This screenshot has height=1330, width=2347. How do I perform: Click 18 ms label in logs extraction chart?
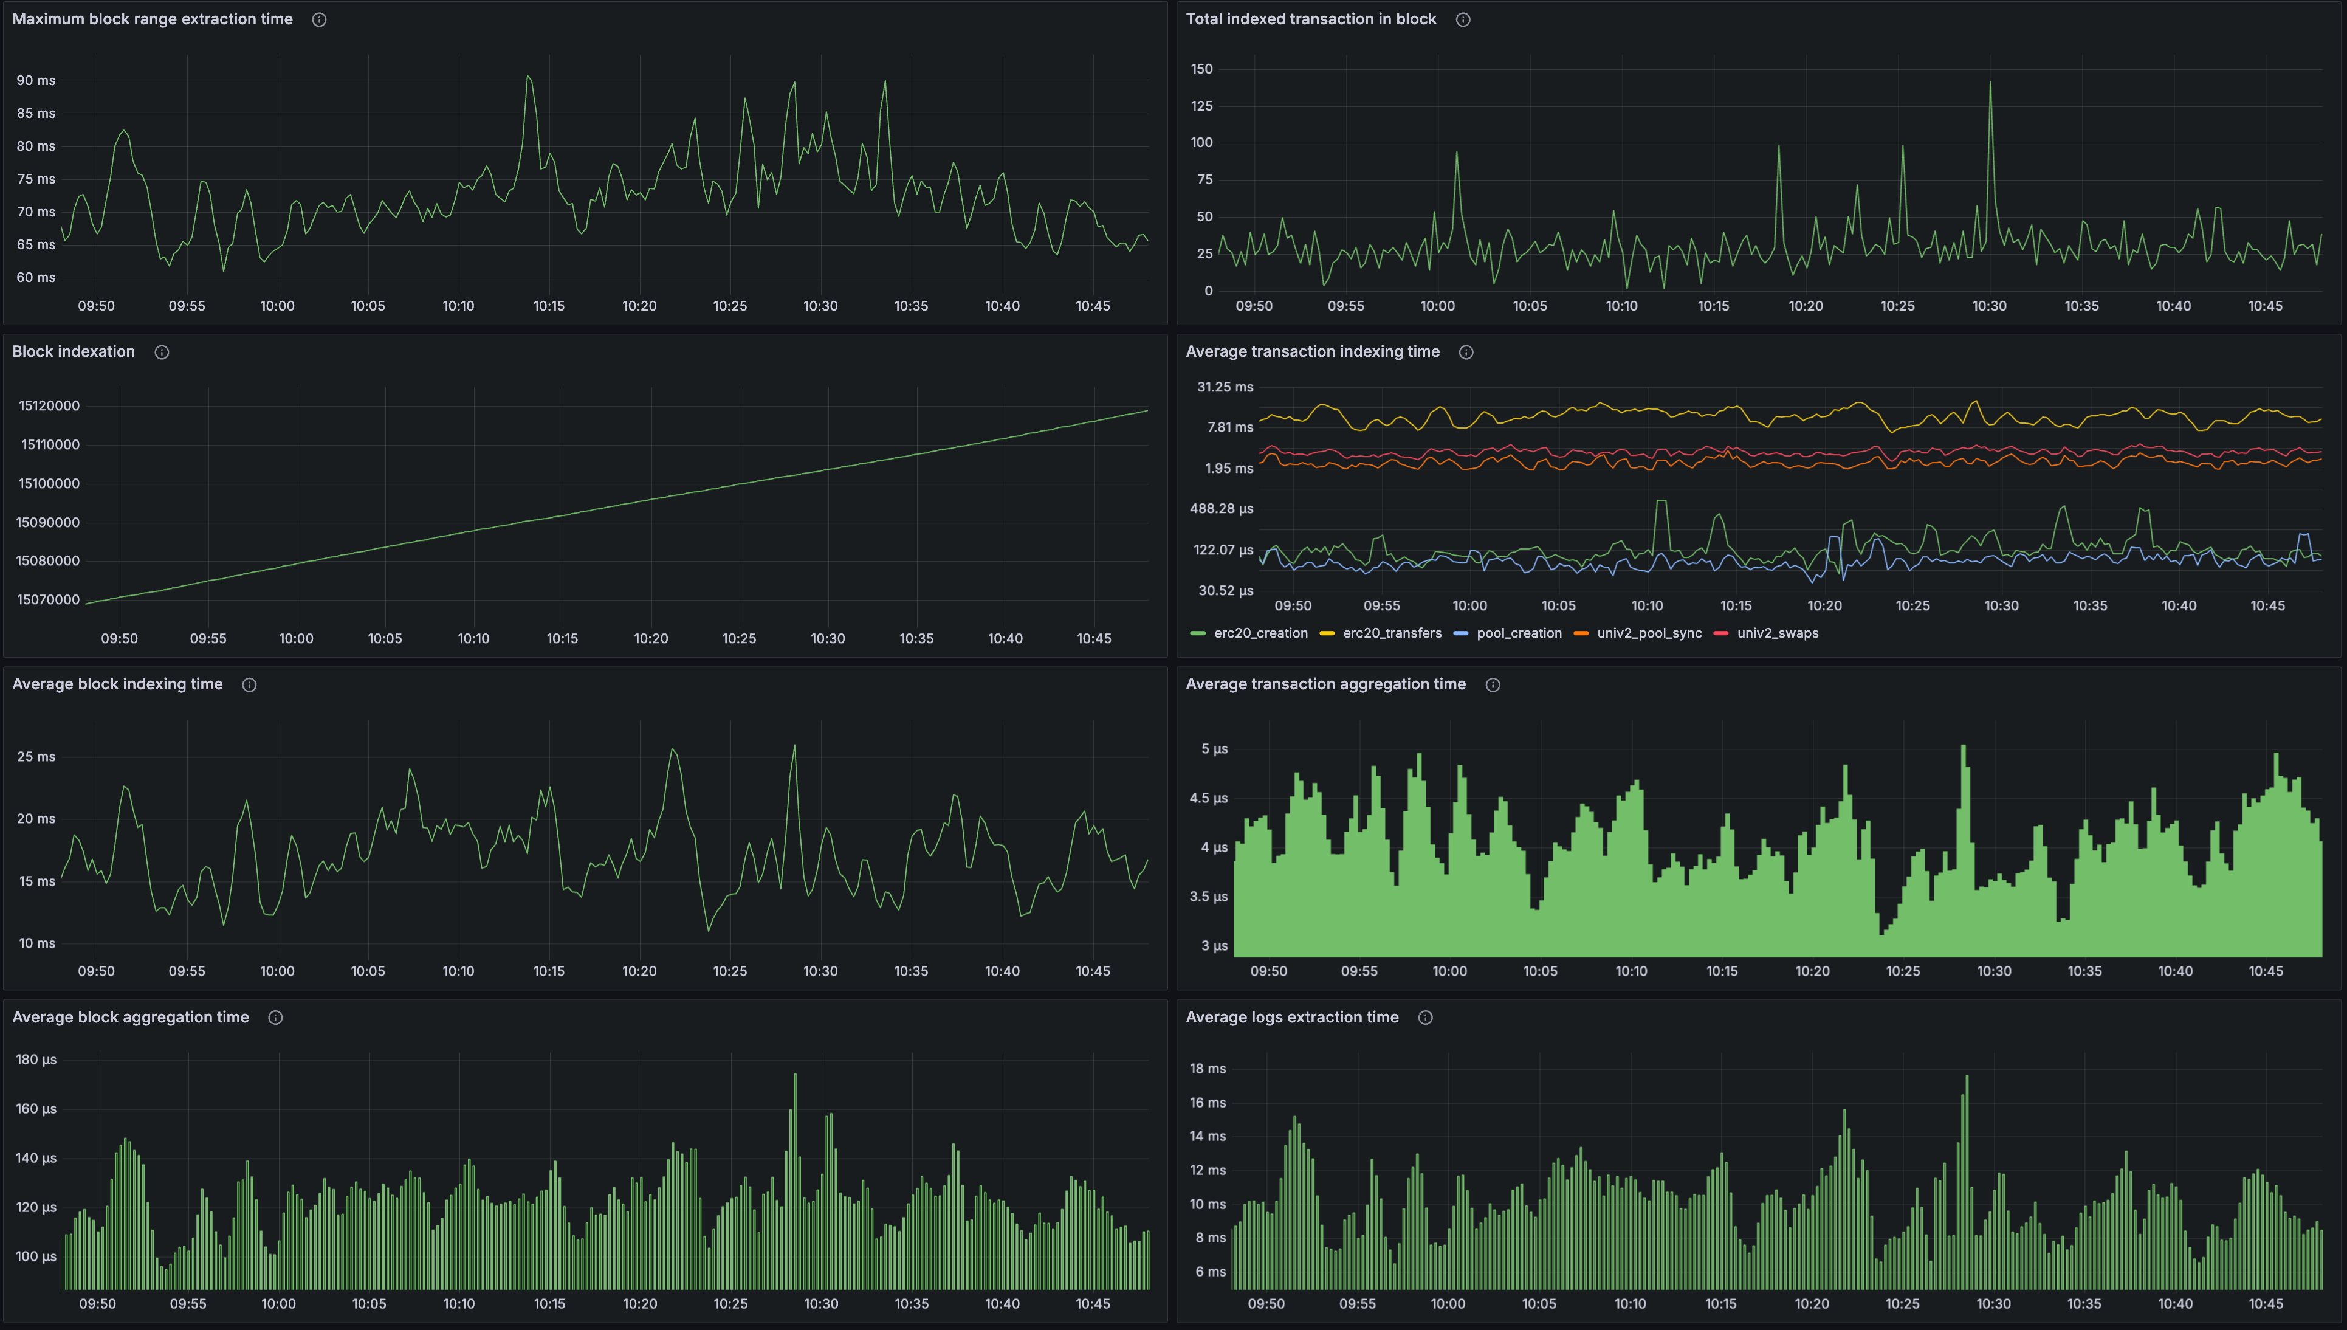(x=1208, y=1068)
